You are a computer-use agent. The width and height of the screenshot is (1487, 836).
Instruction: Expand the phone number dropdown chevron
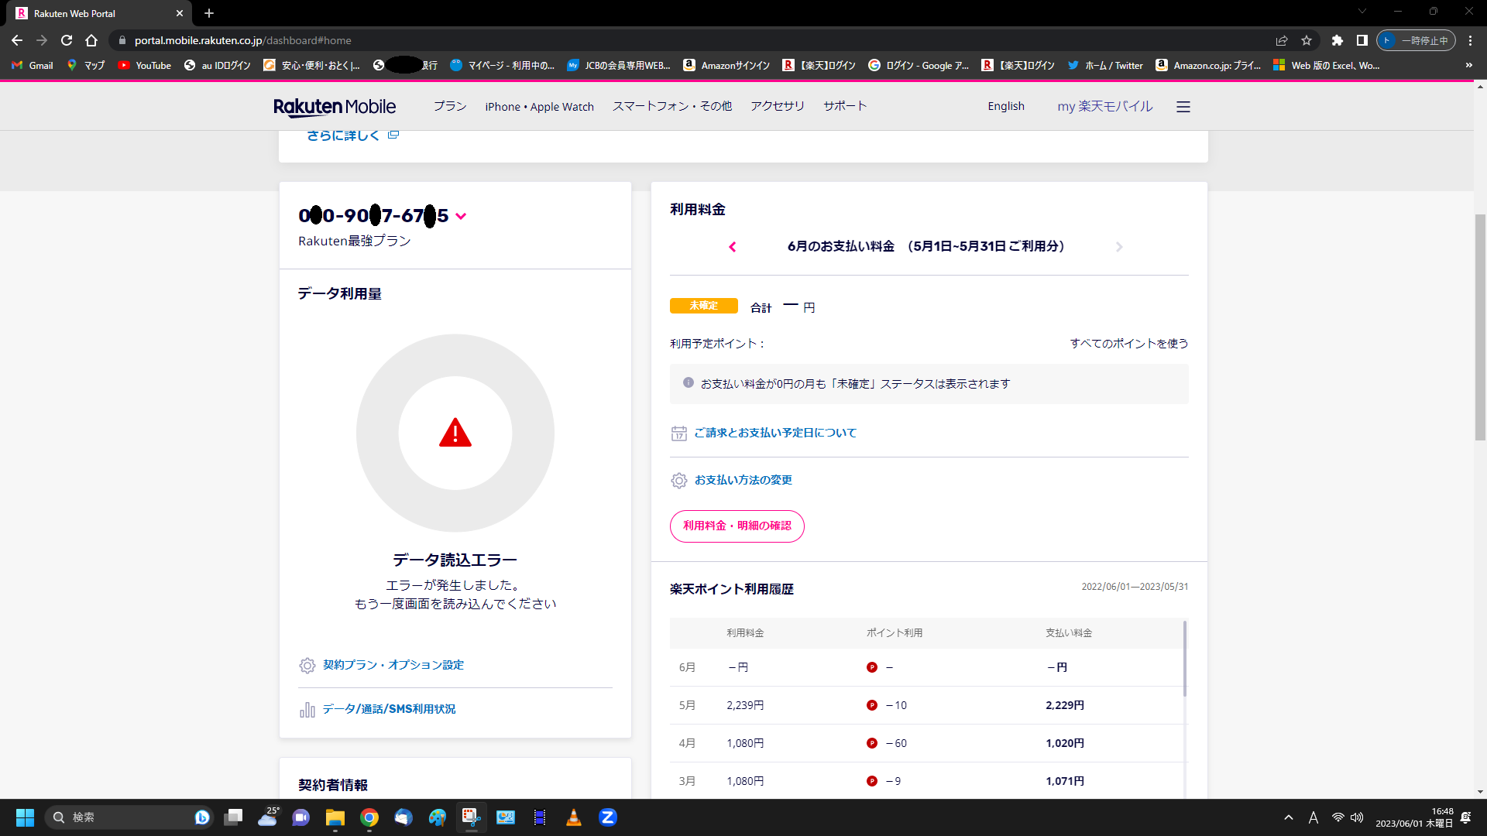pos(461,217)
